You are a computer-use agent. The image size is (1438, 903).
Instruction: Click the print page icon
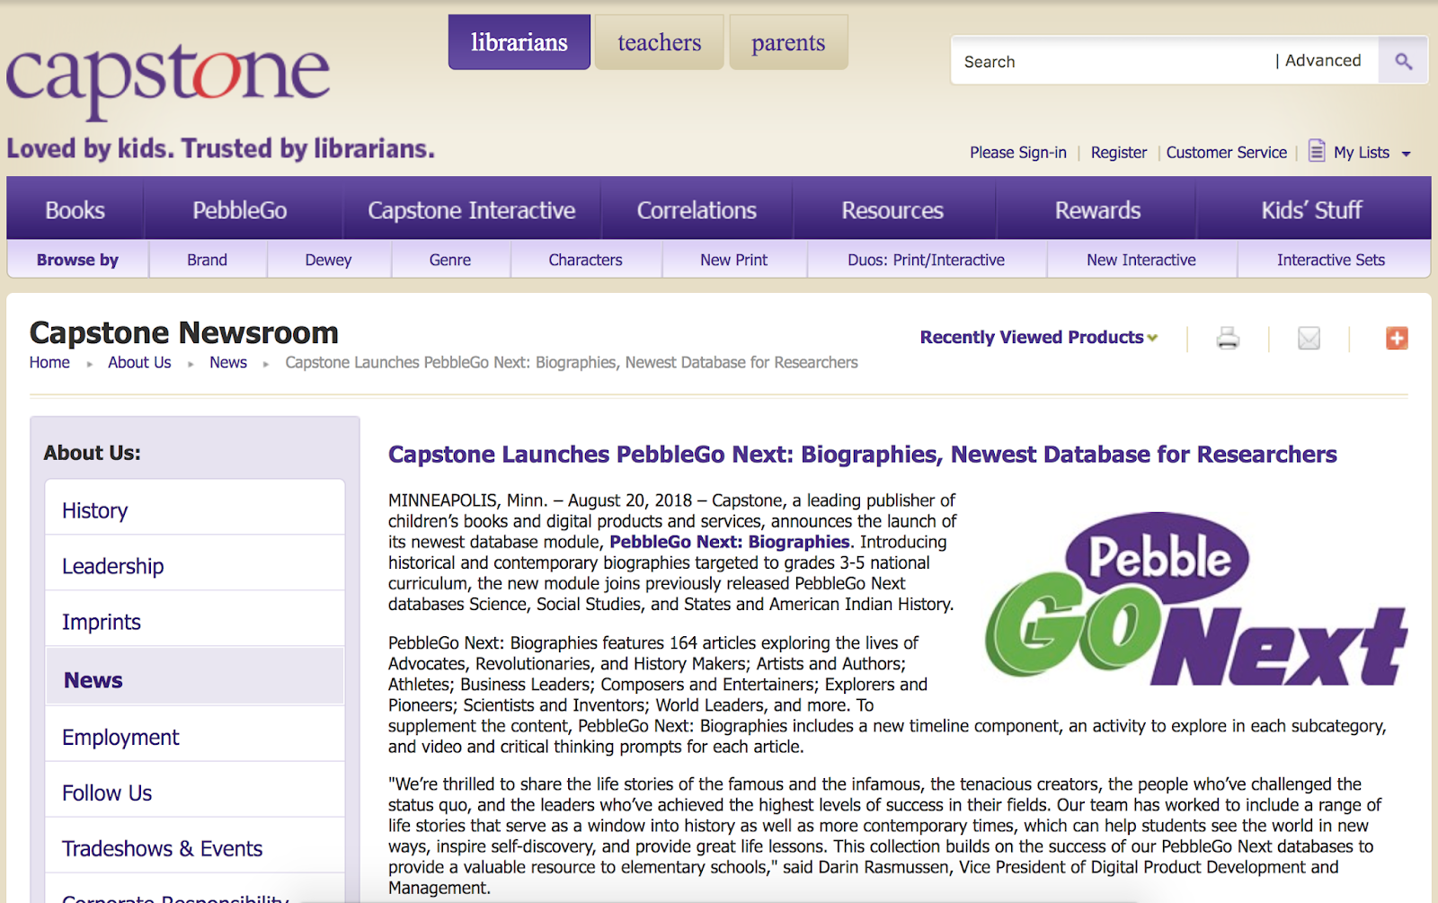(x=1228, y=338)
